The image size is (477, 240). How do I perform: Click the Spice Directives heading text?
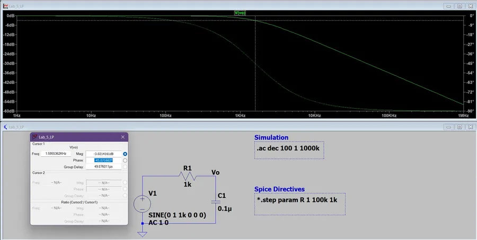(279, 189)
